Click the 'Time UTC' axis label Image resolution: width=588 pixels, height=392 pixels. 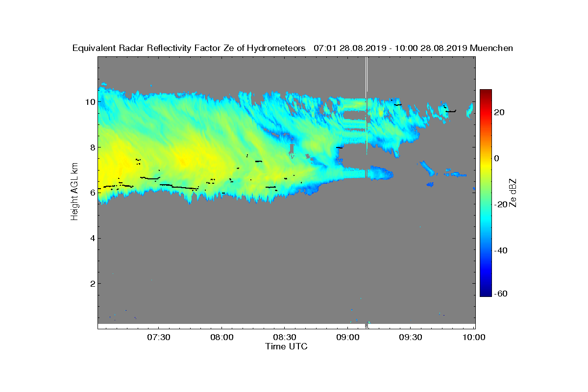(x=286, y=346)
